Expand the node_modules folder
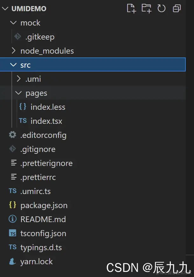This screenshot has height=277, width=194. click(13, 51)
